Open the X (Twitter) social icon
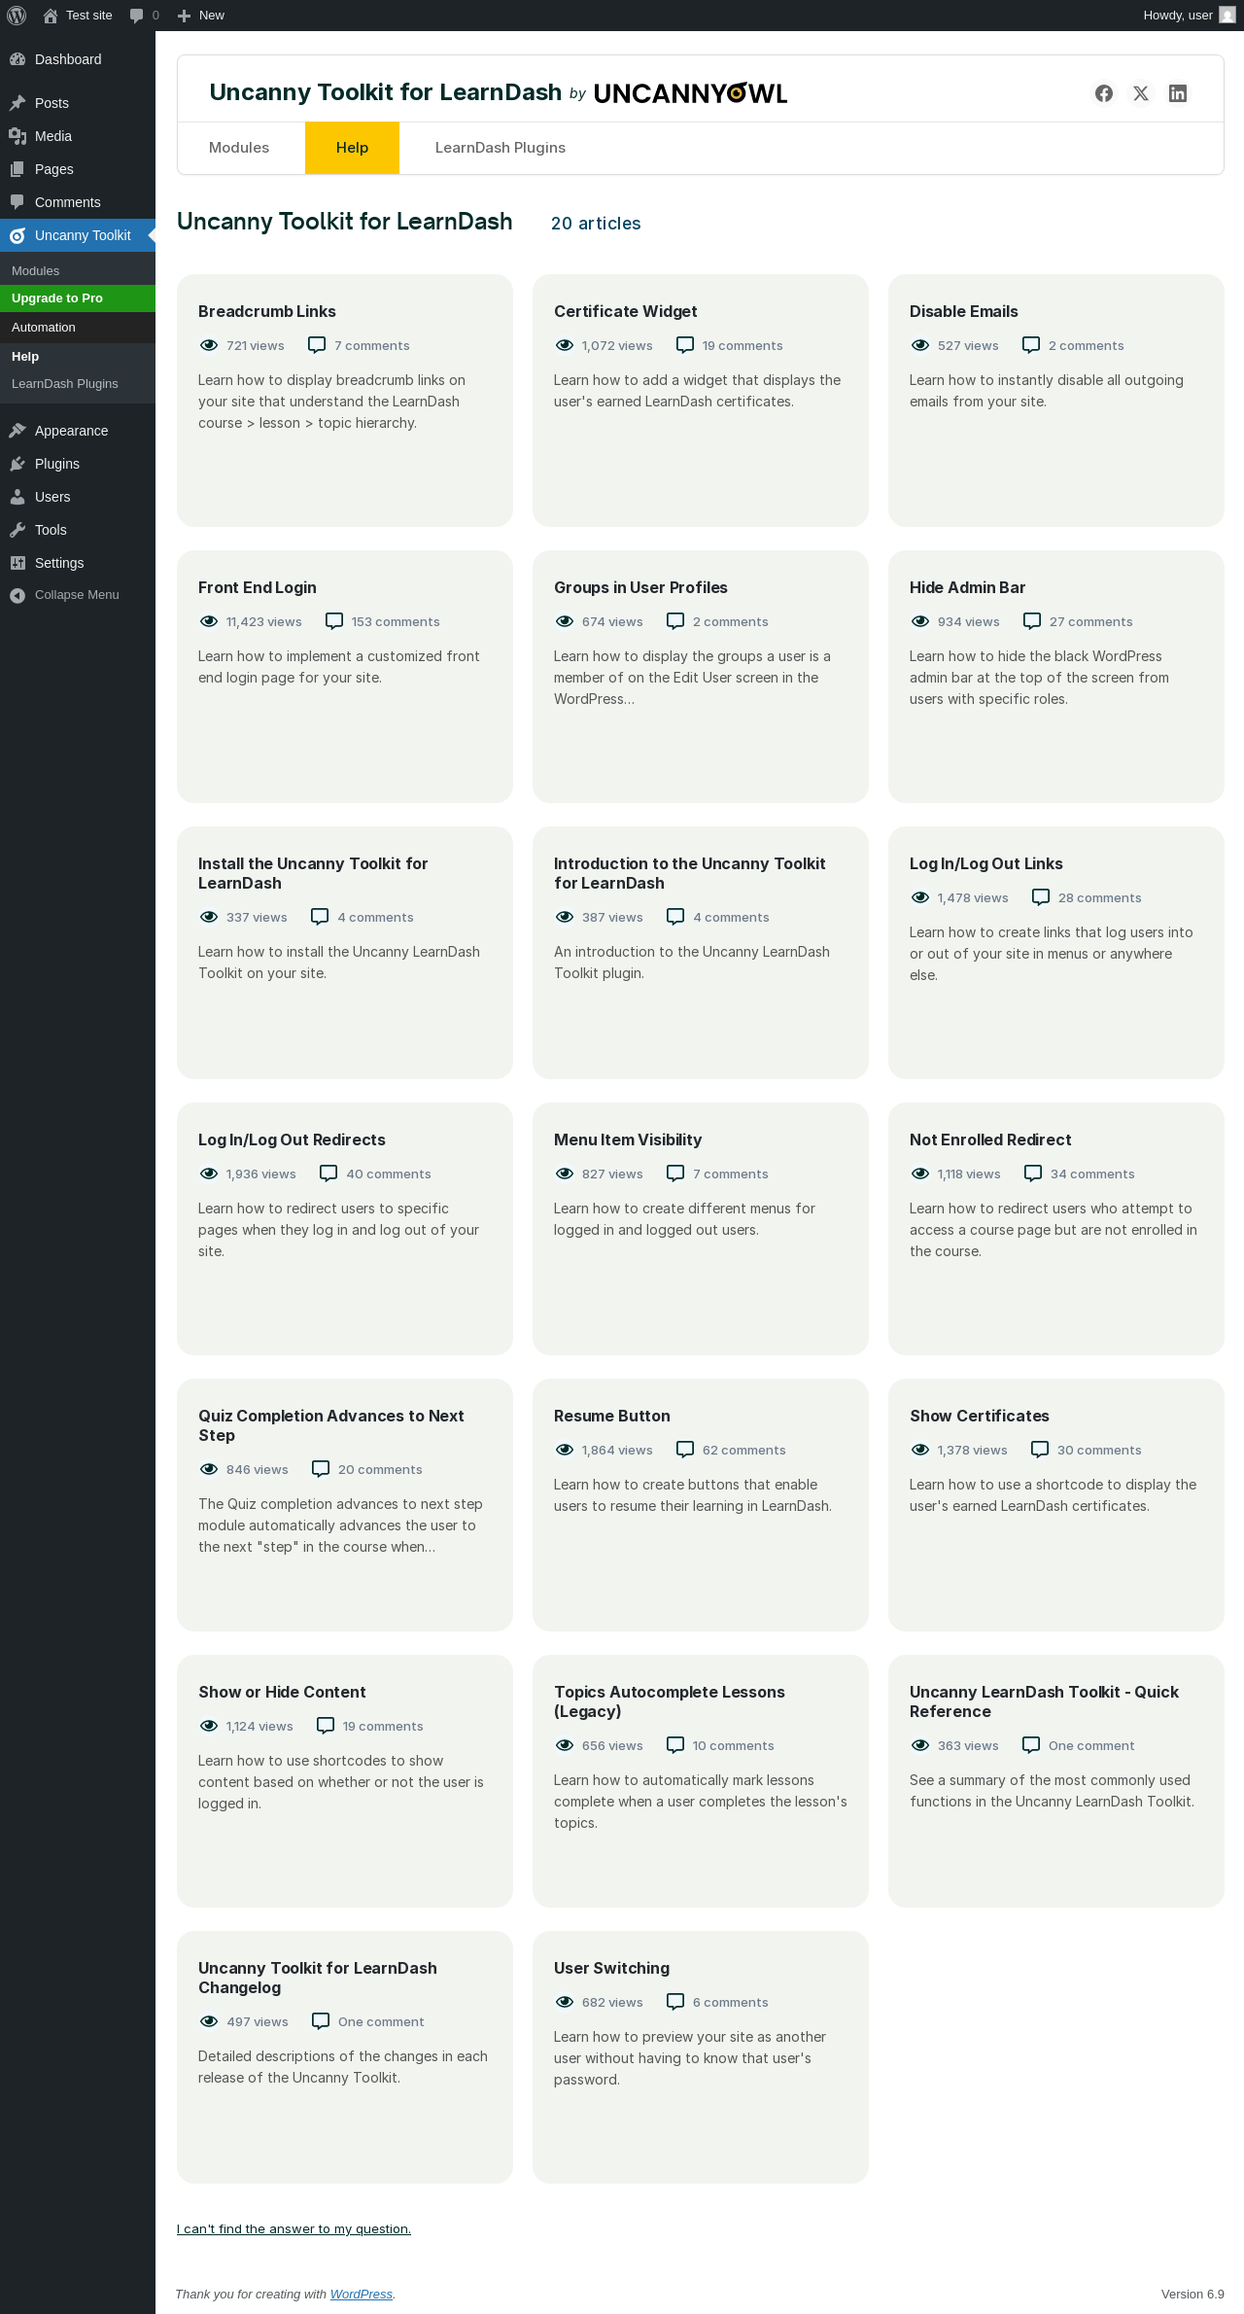Viewport: 1244px width, 2314px height. pyautogui.click(x=1141, y=93)
